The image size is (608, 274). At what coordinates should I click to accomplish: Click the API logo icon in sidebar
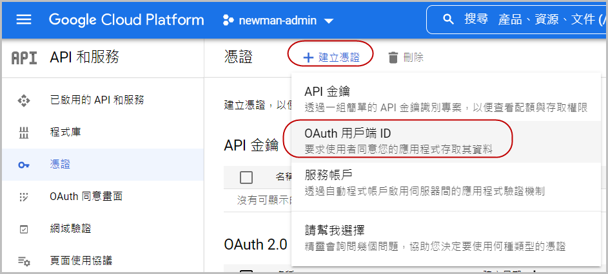tap(25, 58)
